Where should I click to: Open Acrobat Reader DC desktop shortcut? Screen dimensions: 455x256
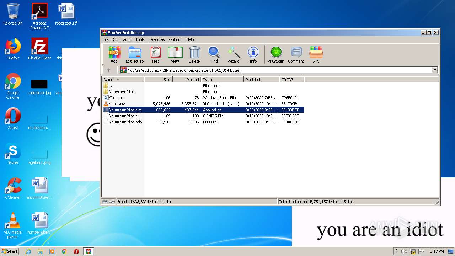(39, 16)
